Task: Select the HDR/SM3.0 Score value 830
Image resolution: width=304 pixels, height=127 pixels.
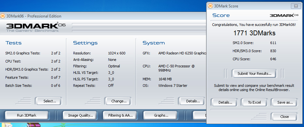Action: pos(273,51)
